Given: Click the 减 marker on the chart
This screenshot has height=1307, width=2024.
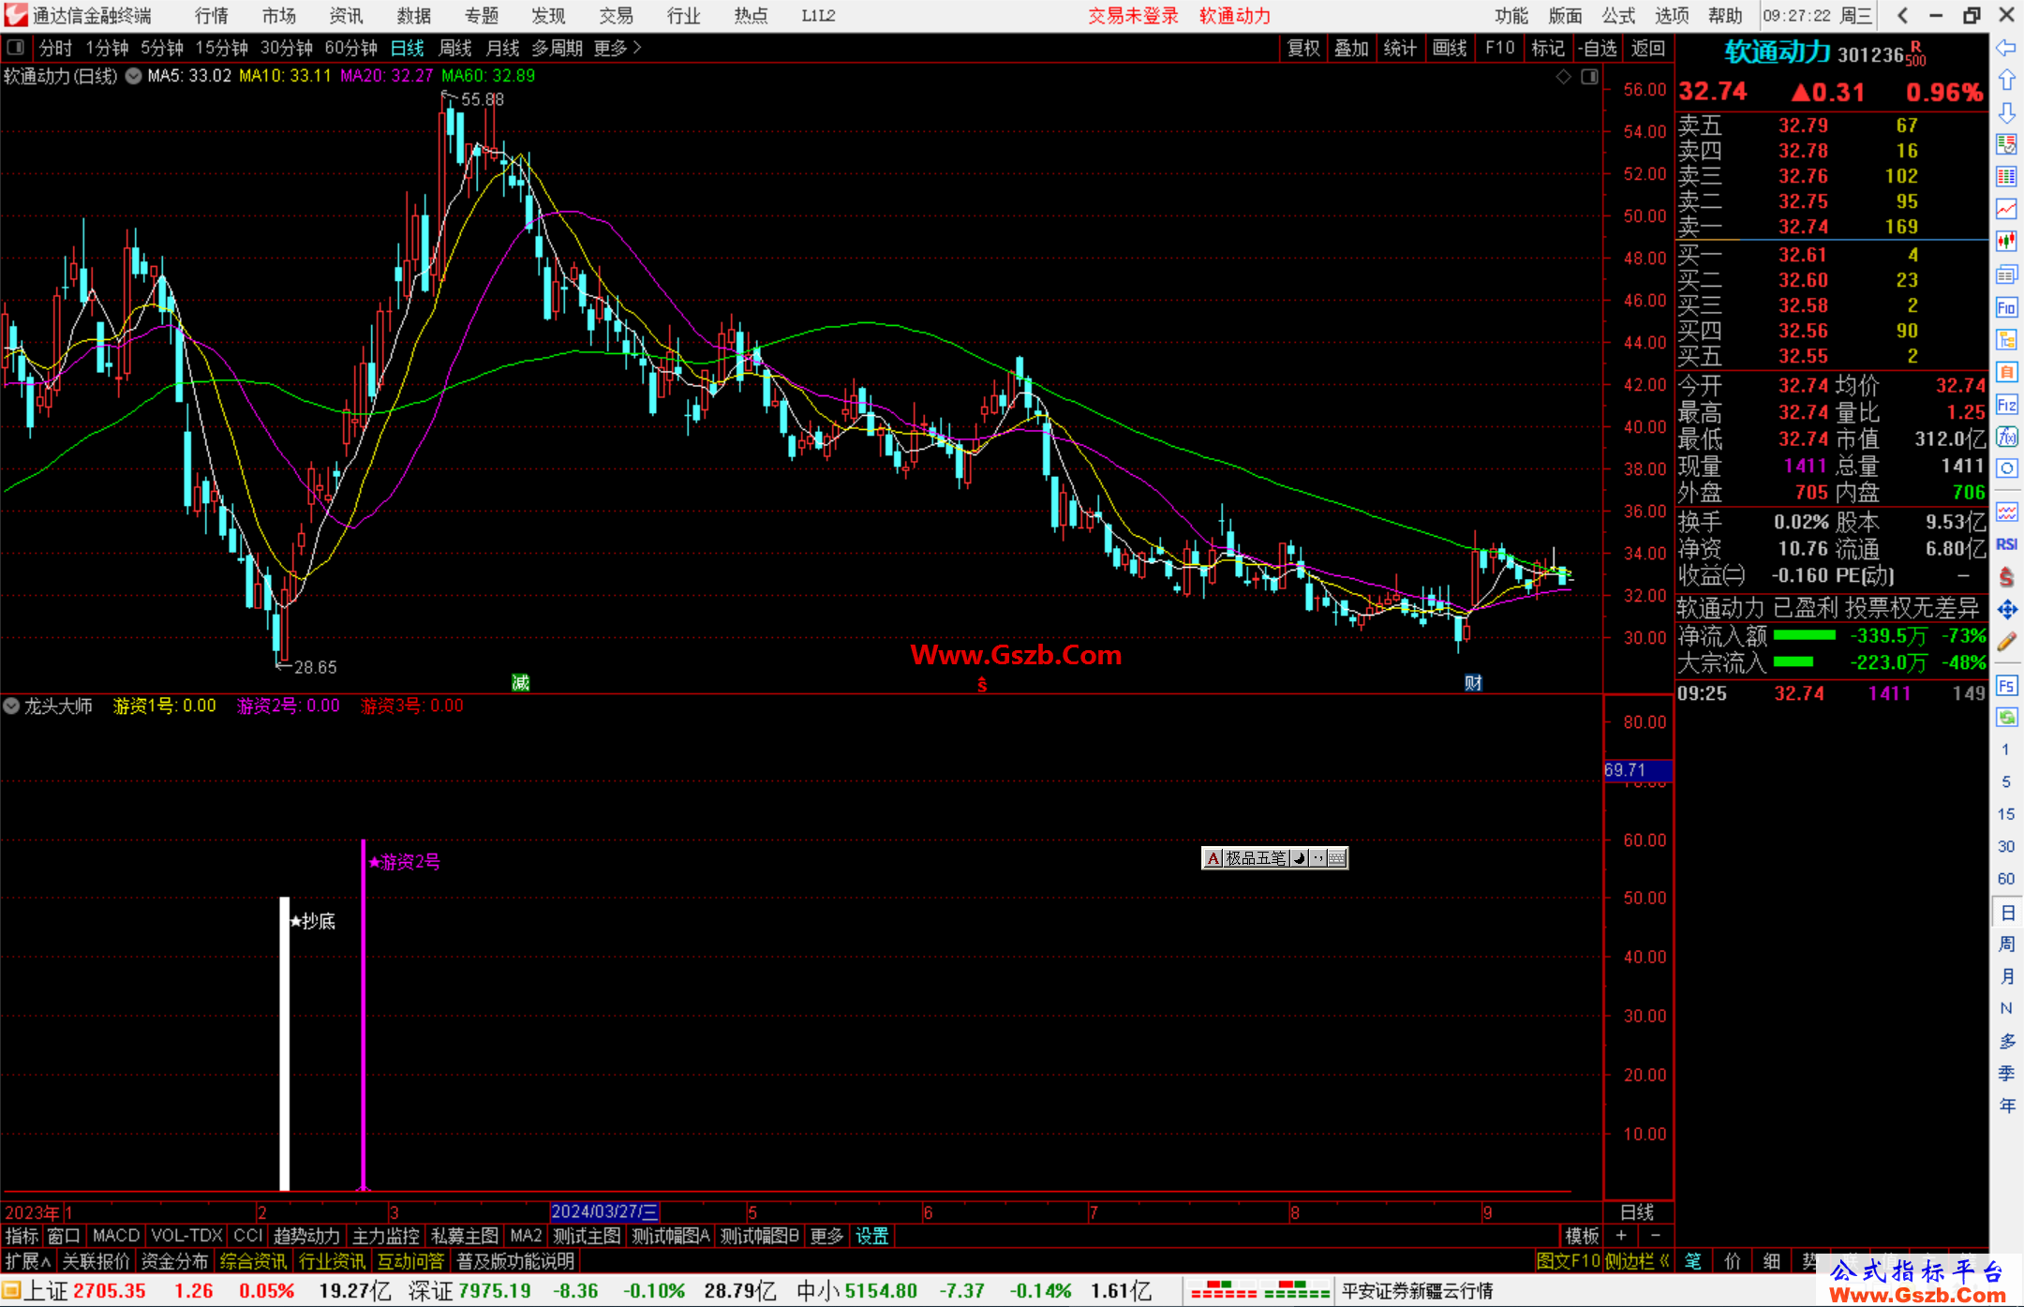Looking at the screenshot, I should (521, 683).
